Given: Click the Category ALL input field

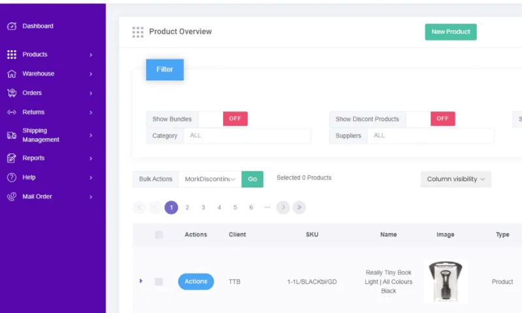Looking at the screenshot, I should click(x=247, y=136).
